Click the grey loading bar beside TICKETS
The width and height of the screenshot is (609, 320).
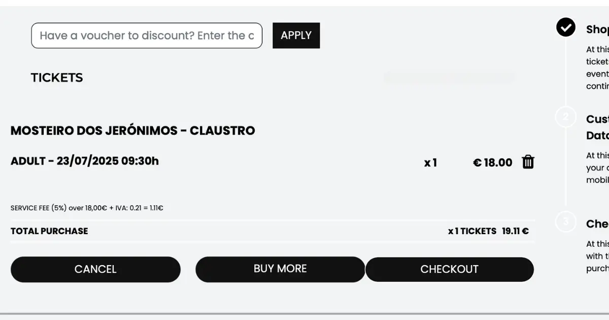[x=449, y=78]
